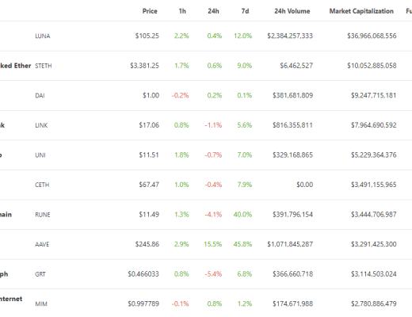The image size is (412, 317).
Task: Click STETH volume $6,462,527
Action: click(x=296, y=66)
